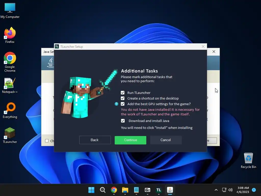Open network status in system tray
The width and height of the screenshot is (261, 196).
click(x=224, y=190)
